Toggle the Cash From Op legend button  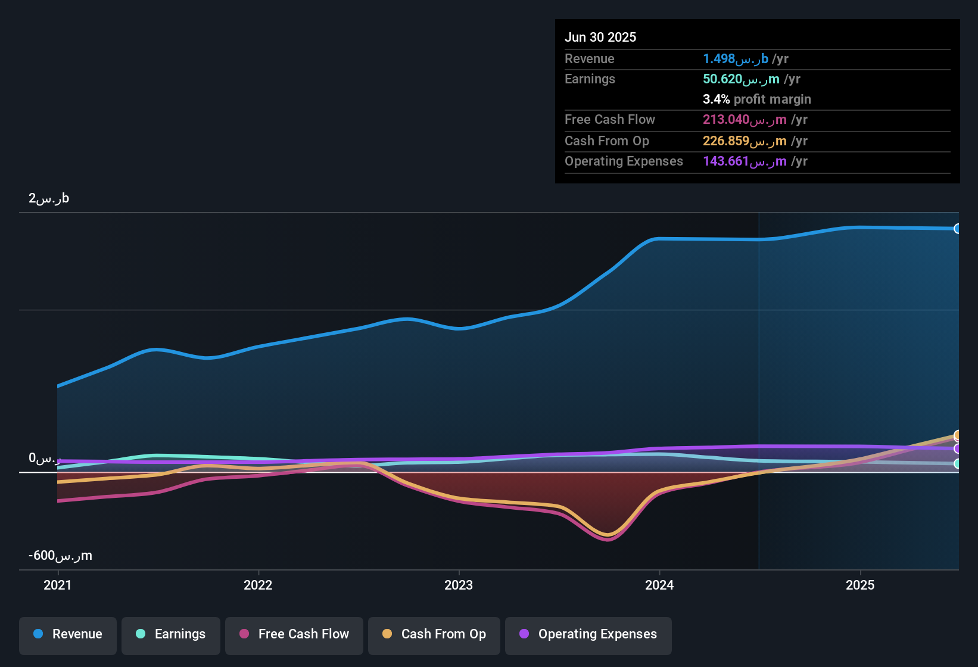coord(434,635)
